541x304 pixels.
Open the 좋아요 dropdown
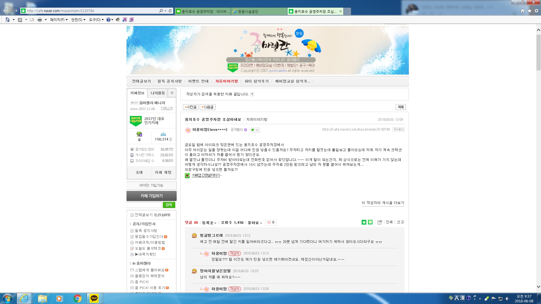(255, 223)
